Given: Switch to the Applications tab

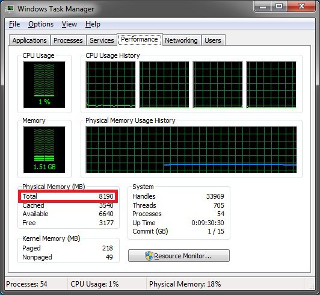Looking at the screenshot, I should click(29, 40).
